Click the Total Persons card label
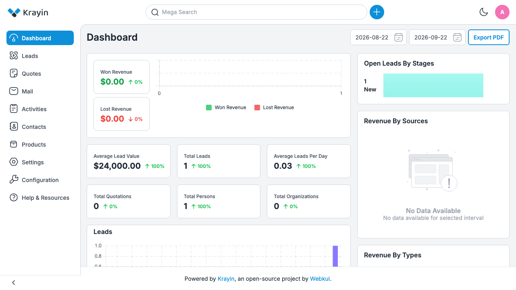The width and height of the screenshot is (516, 290). point(200,197)
